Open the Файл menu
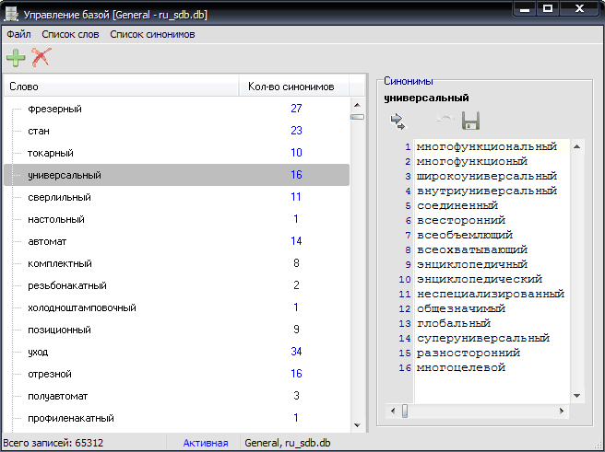Image resolution: width=605 pixels, height=452 pixels. click(x=18, y=34)
